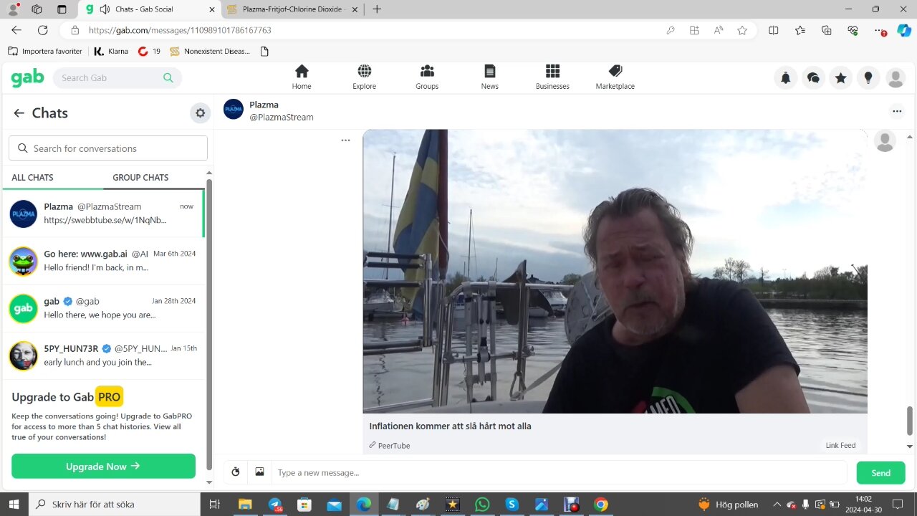Refresh the page
Viewport: 917px width, 516px height.
43,30
